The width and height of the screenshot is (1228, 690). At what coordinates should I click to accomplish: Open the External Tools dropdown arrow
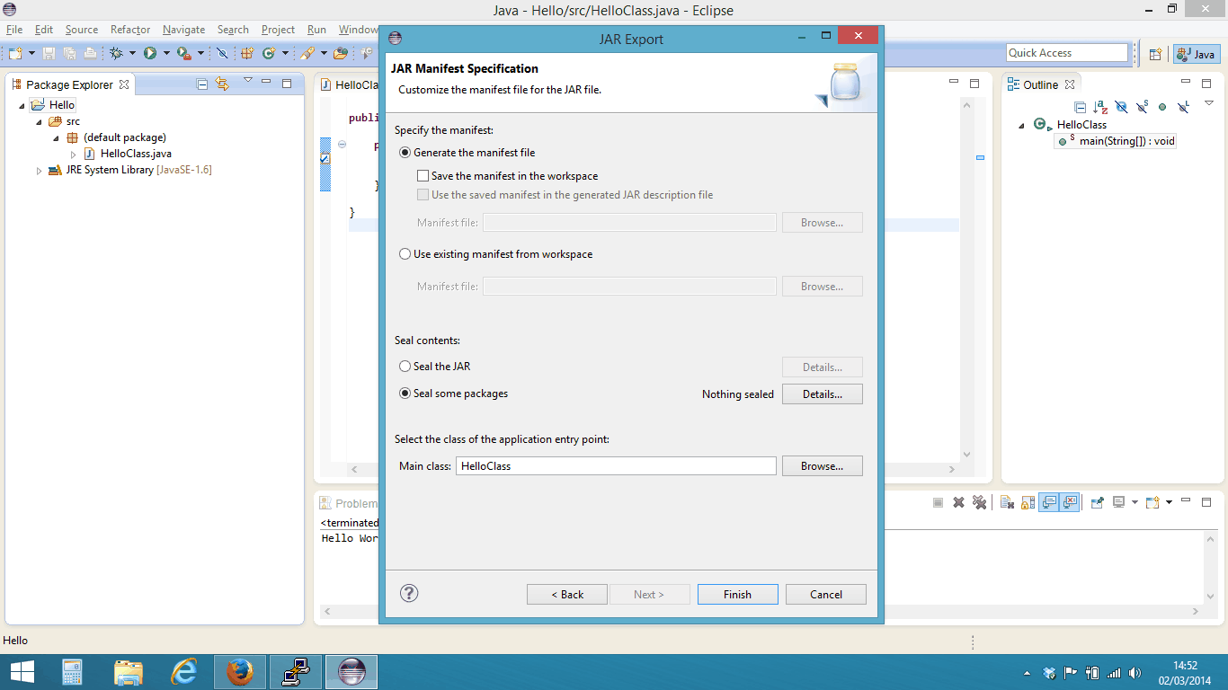[x=200, y=53]
